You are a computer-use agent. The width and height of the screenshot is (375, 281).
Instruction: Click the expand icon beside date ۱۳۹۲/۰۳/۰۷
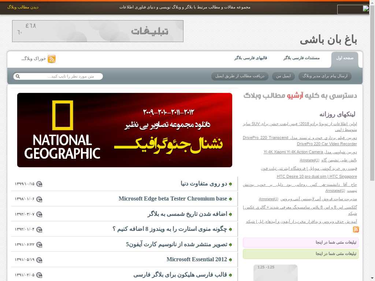tap(39, 214)
